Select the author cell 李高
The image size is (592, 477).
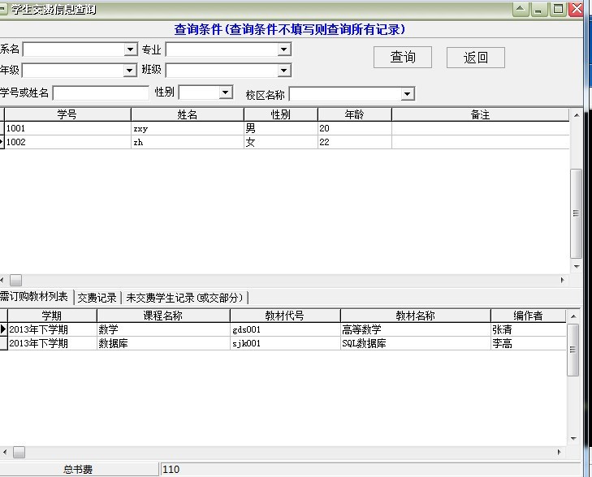tap(528, 343)
